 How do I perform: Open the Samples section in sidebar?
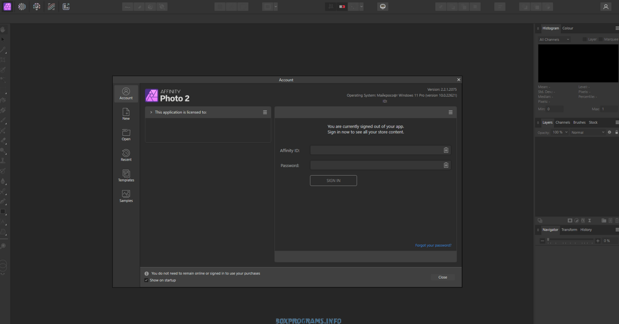(126, 196)
